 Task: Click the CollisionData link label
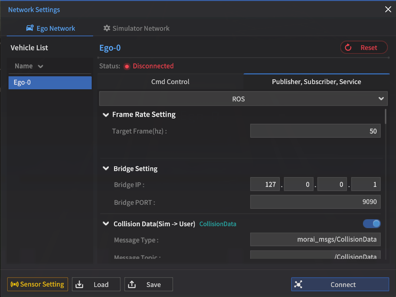[218, 224]
